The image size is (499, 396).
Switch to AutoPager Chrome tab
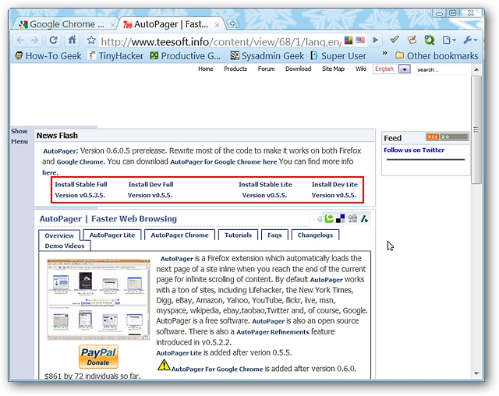point(180,235)
